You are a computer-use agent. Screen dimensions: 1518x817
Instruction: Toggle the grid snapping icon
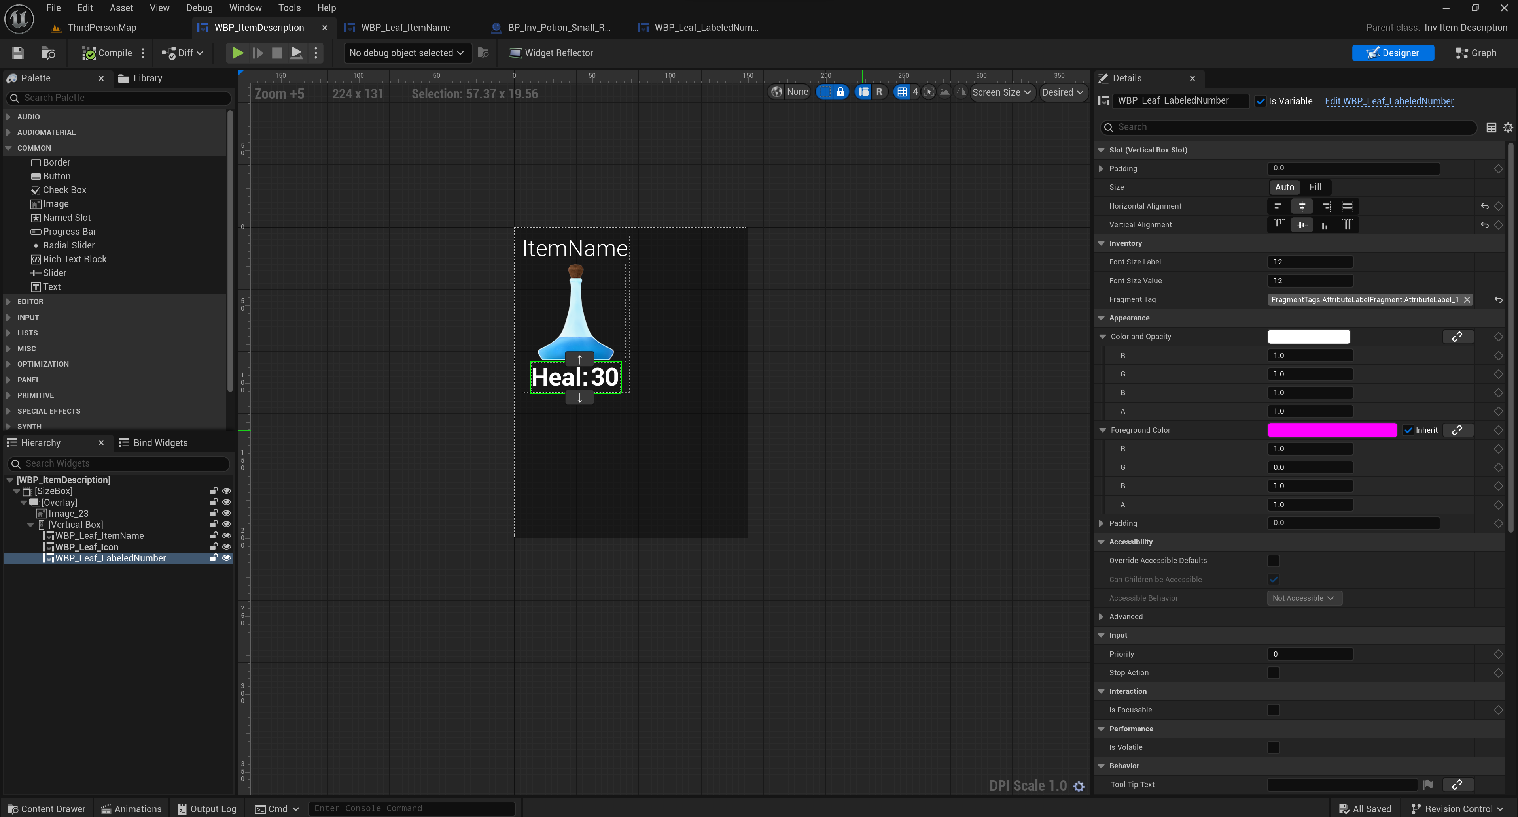(902, 92)
